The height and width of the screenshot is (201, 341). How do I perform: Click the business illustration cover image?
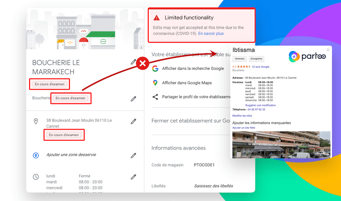point(85,29)
